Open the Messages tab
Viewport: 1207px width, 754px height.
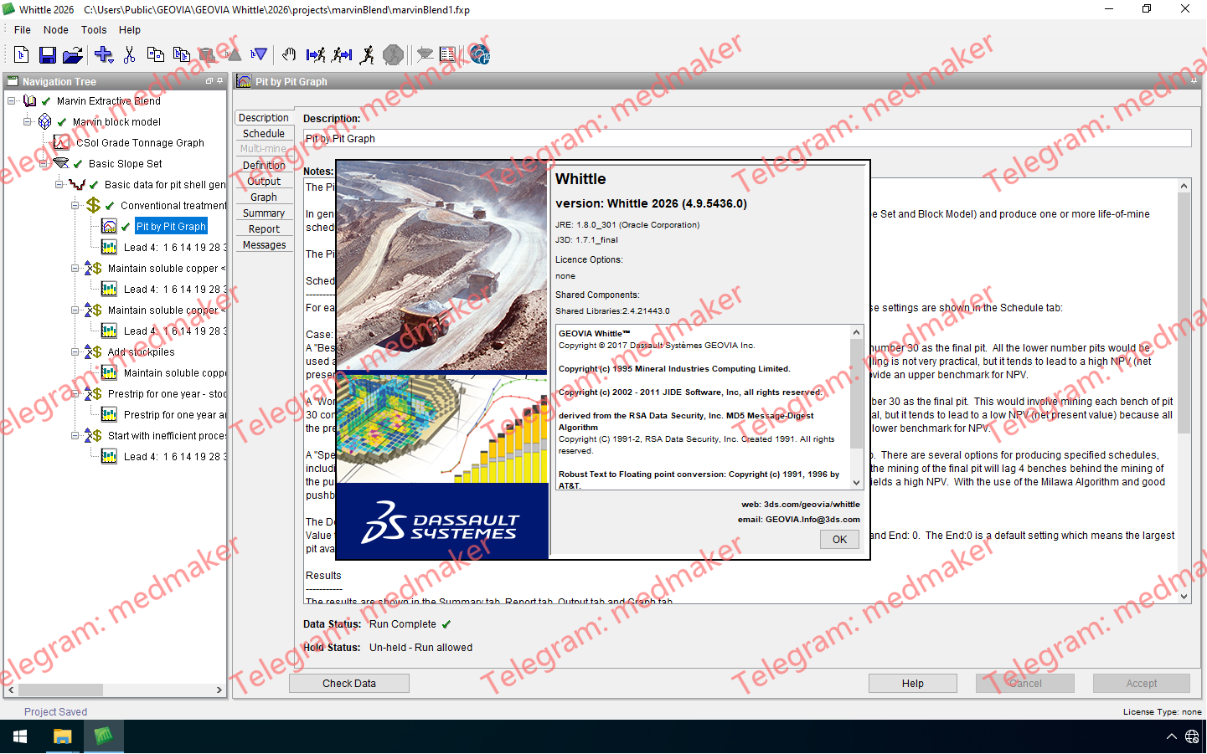(x=264, y=245)
